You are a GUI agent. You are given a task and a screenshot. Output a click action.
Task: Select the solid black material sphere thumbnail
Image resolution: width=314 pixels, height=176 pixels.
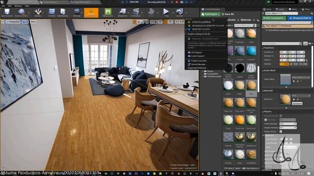240,68
